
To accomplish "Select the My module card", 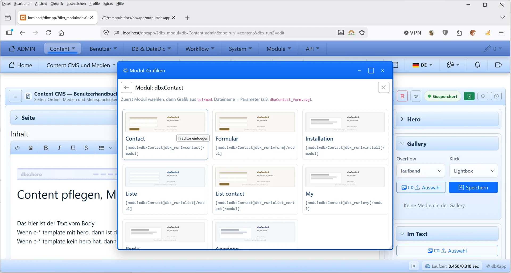I will [x=345, y=189].
